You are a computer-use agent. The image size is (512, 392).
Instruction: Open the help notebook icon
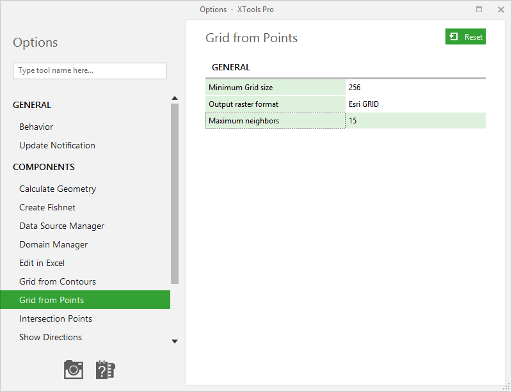[105, 370]
